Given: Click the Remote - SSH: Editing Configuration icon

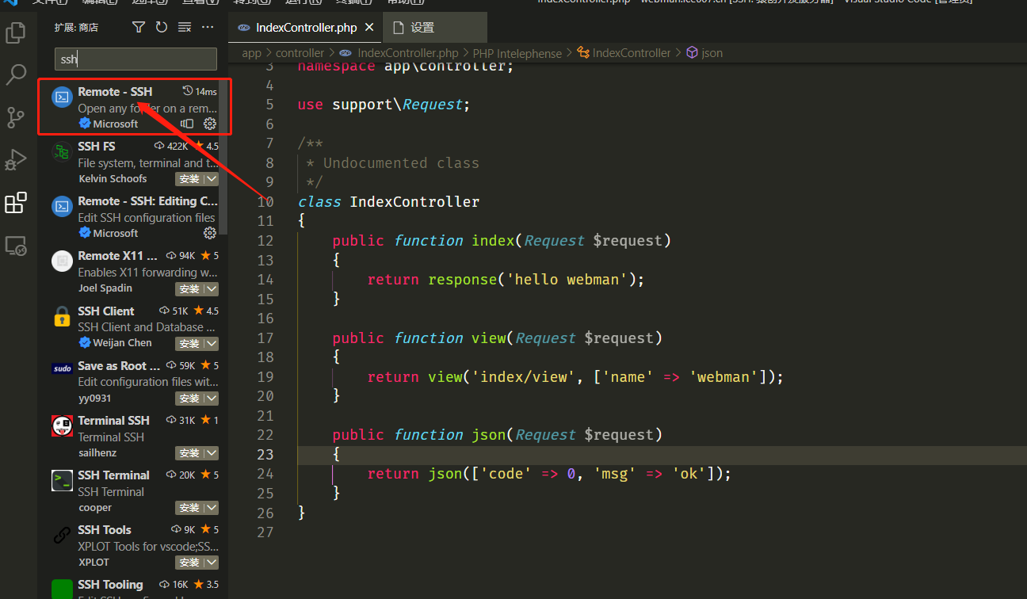Looking at the screenshot, I should pyautogui.click(x=62, y=207).
